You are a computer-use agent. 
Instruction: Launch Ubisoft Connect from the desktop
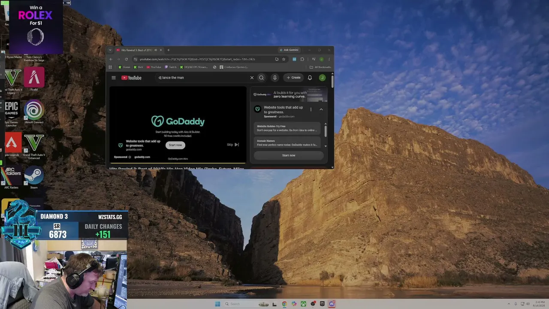point(34,112)
